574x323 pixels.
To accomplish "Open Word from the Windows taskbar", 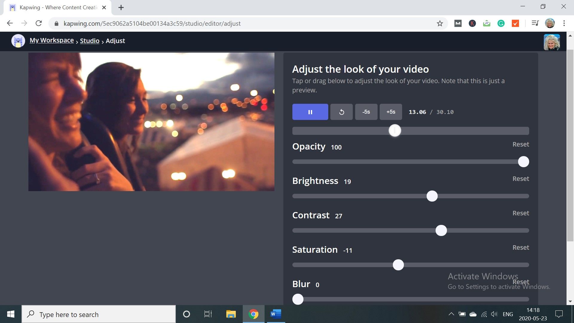I will pos(276,314).
